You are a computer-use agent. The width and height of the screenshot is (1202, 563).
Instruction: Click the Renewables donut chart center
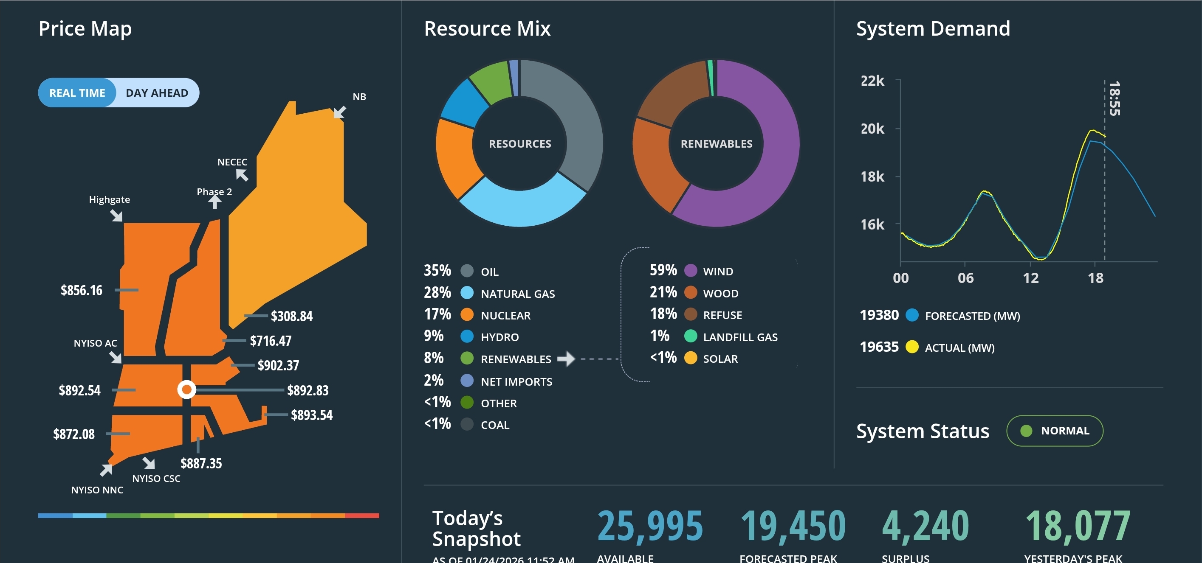716,143
